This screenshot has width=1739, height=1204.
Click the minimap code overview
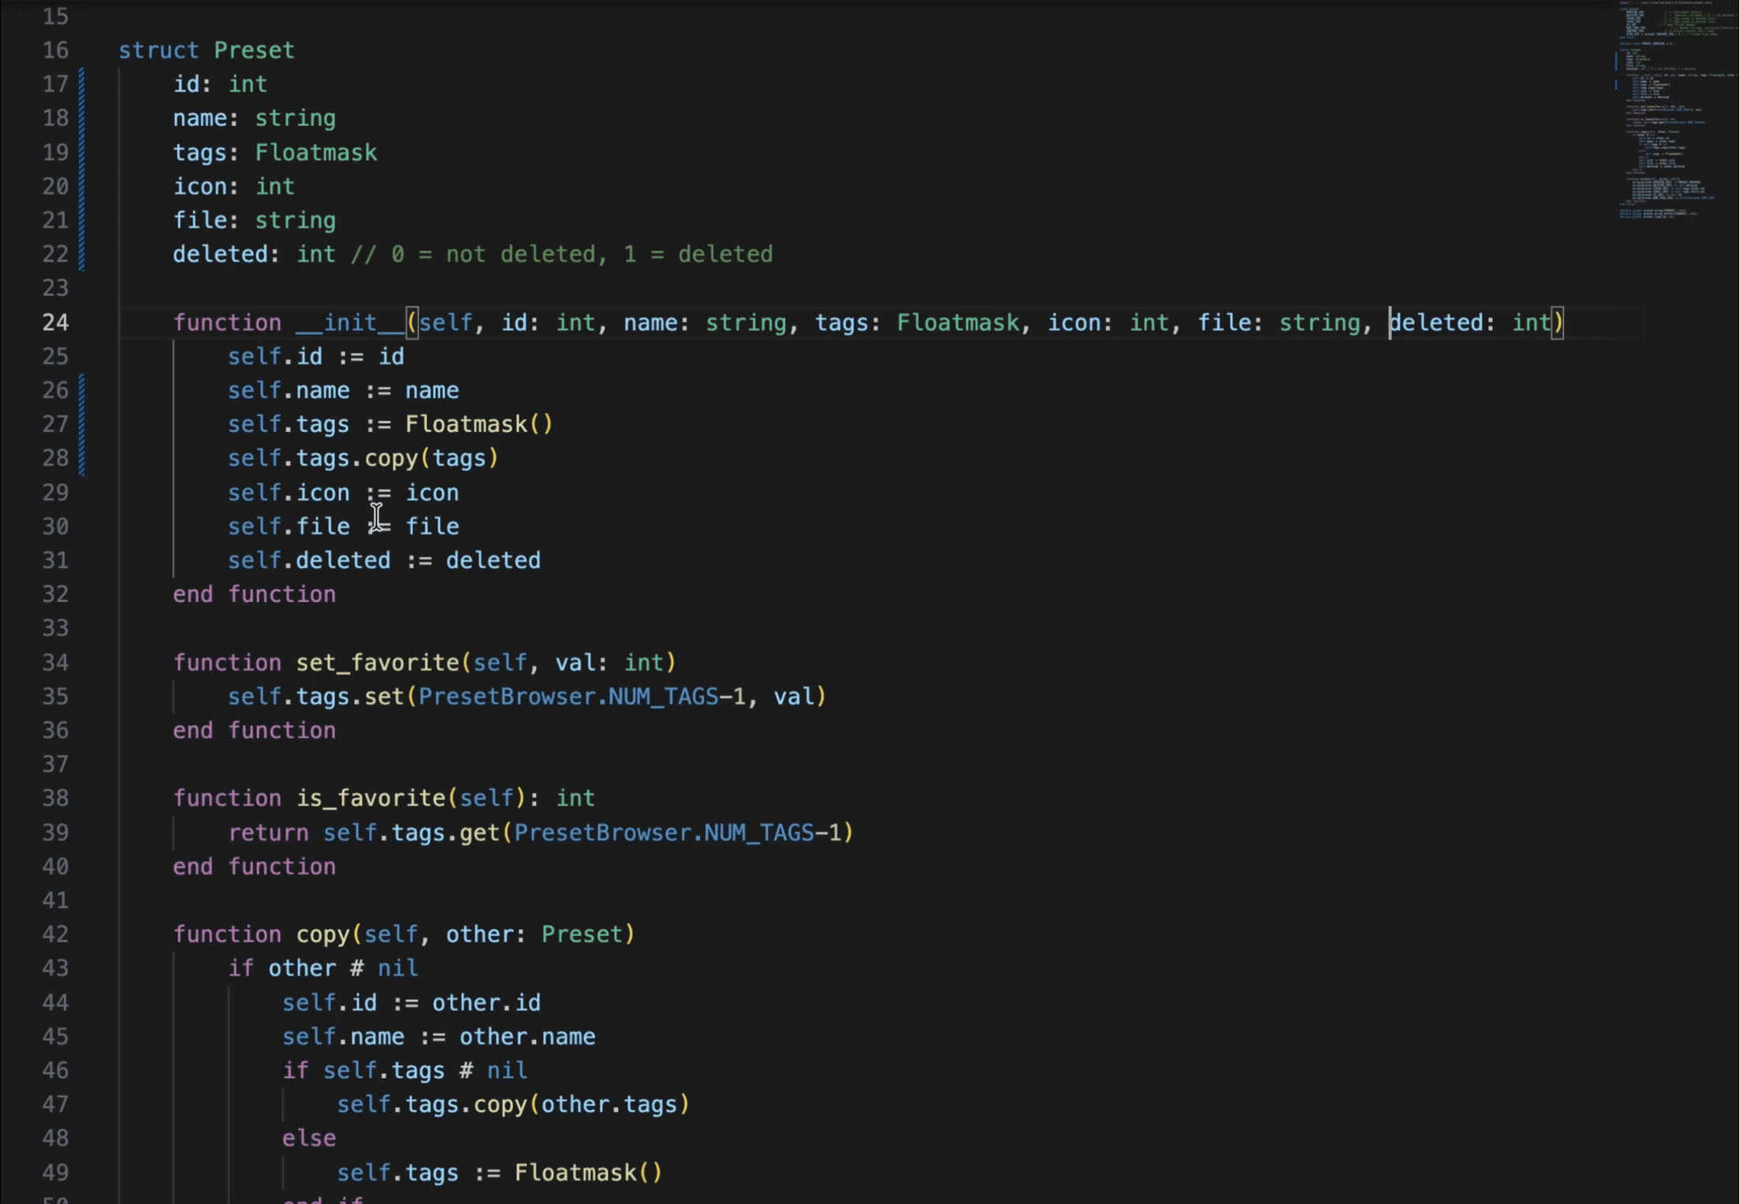1677,110
